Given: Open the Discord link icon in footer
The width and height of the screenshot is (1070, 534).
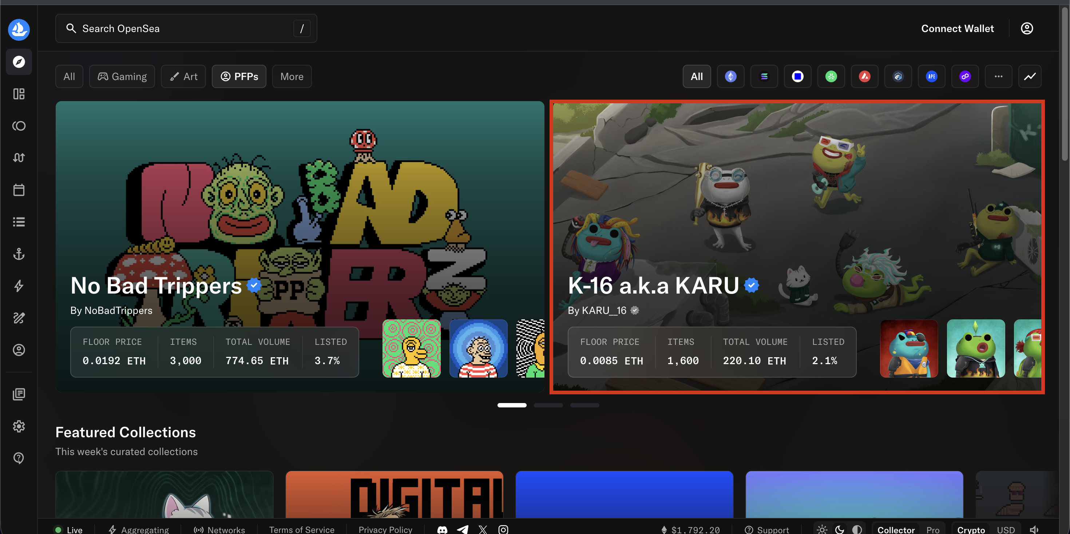Looking at the screenshot, I should [442, 529].
